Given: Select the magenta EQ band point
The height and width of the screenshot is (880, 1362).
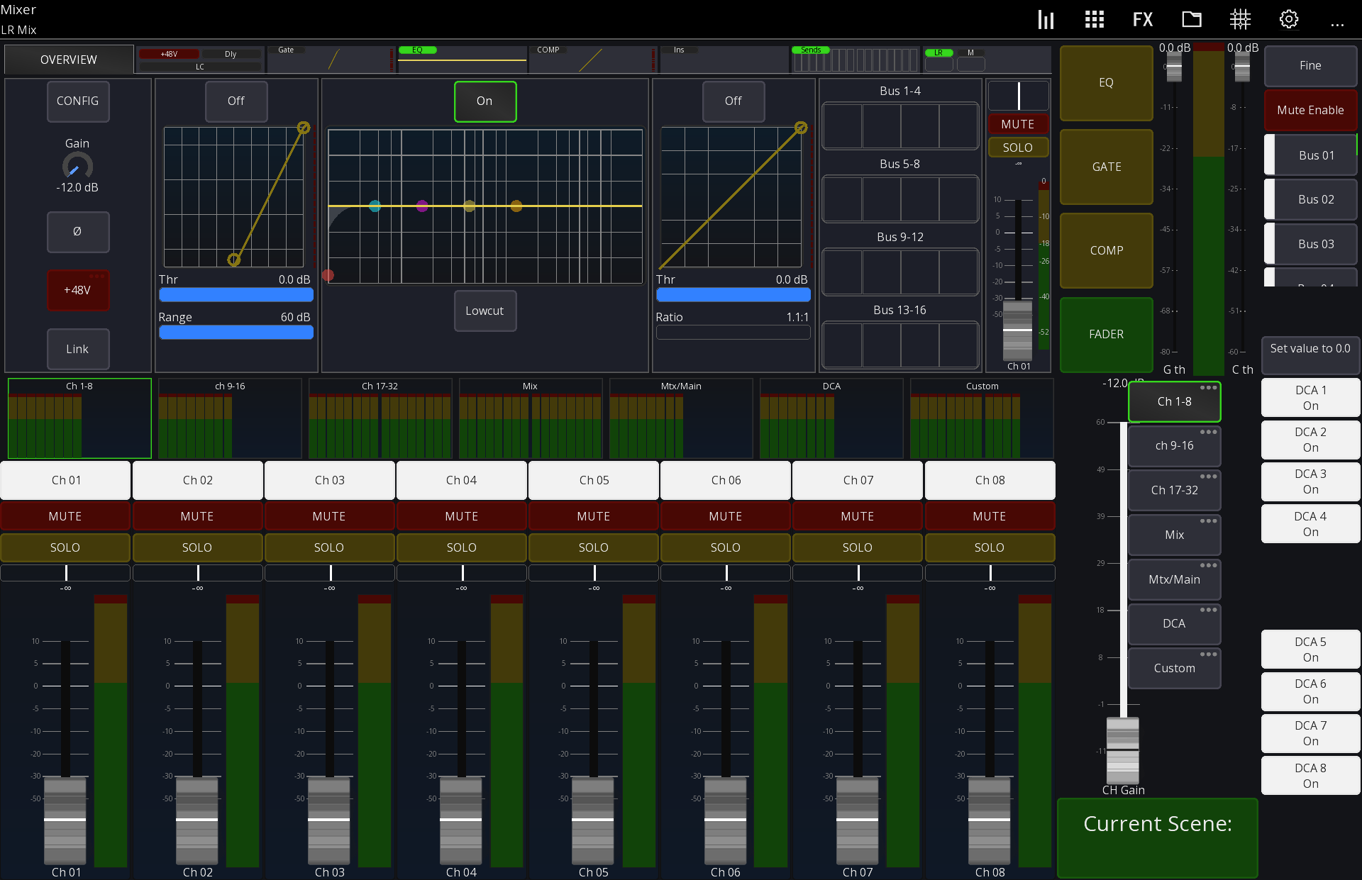Looking at the screenshot, I should [422, 206].
